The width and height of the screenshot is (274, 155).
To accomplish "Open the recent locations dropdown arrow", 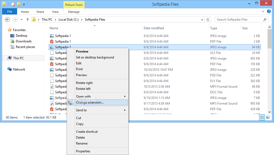I will (21, 20).
